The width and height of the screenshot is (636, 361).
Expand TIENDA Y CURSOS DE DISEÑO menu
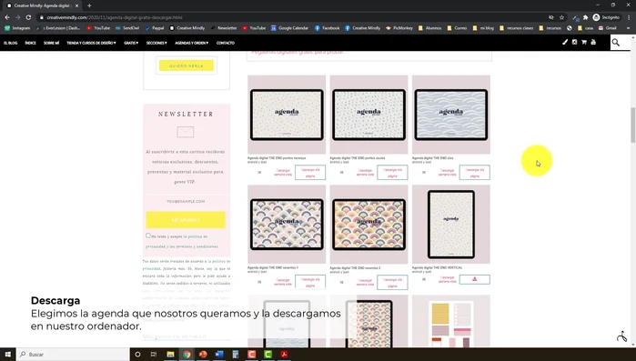coord(91,43)
